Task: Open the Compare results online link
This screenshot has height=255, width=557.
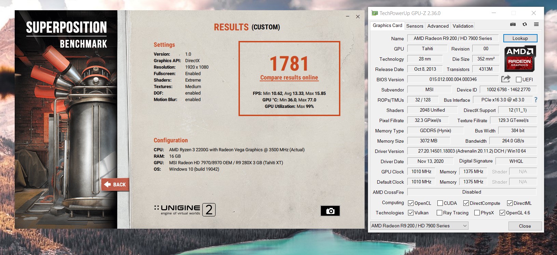Action: click(x=289, y=77)
